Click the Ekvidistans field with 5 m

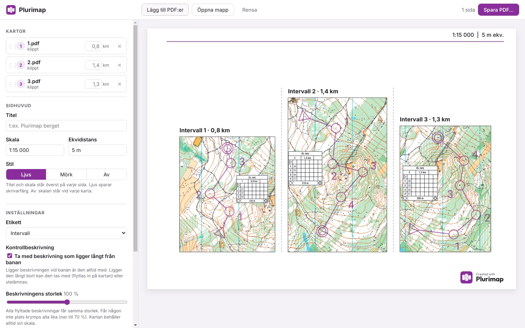click(98, 150)
